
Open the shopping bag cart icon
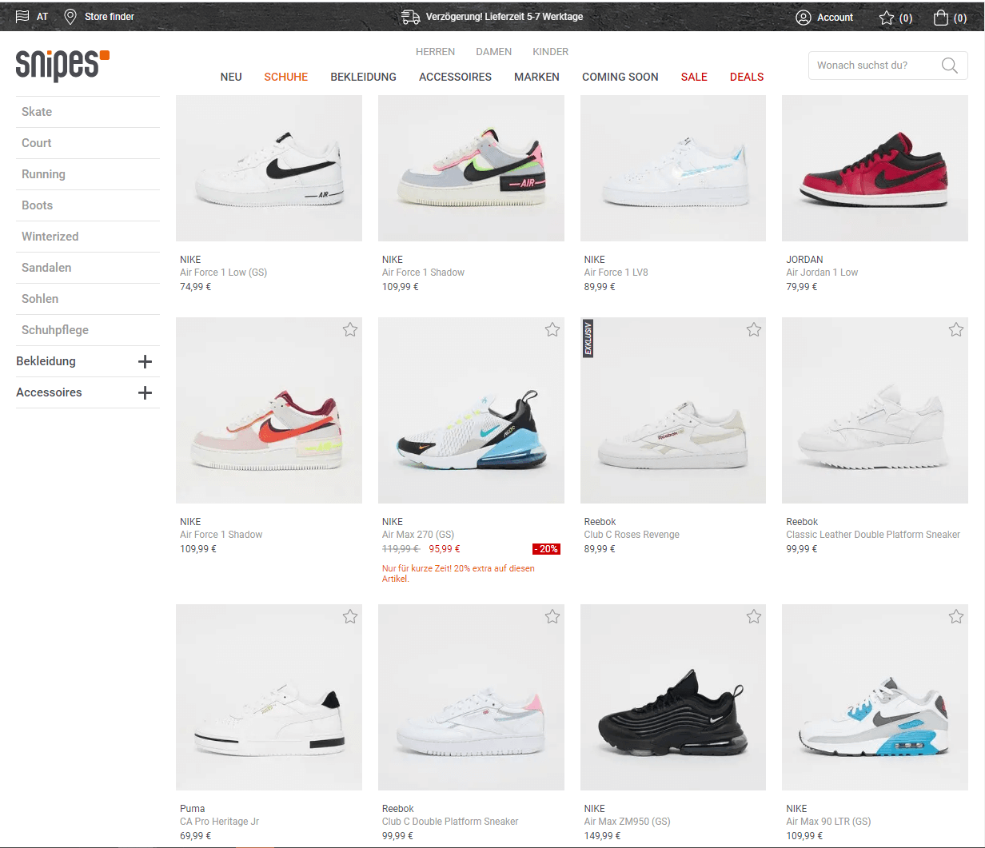(x=941, y=18)
